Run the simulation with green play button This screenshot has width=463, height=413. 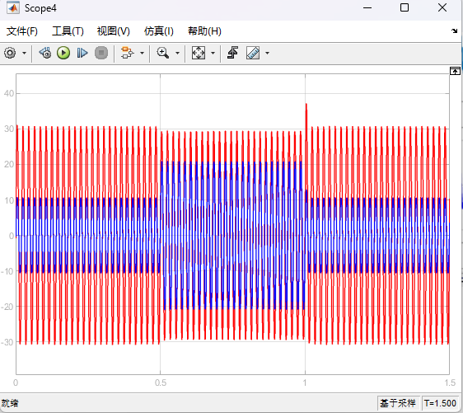63,54
